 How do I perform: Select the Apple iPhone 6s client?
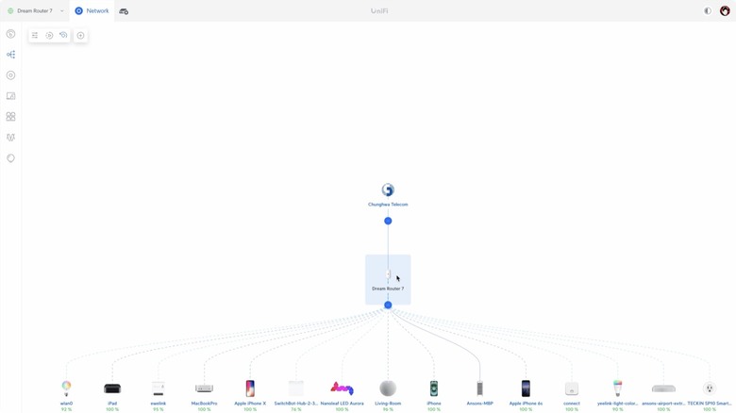(526, 388)
